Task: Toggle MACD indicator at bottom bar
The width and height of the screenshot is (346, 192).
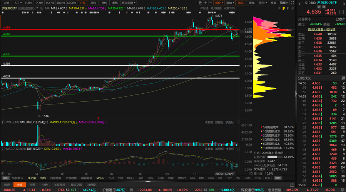Action: click(x=100, y=178)
